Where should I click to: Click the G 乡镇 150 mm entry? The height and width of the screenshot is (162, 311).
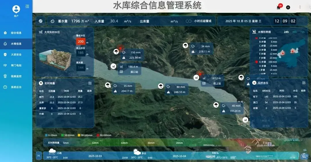(266, 62)
